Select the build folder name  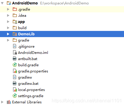(22, 28)
